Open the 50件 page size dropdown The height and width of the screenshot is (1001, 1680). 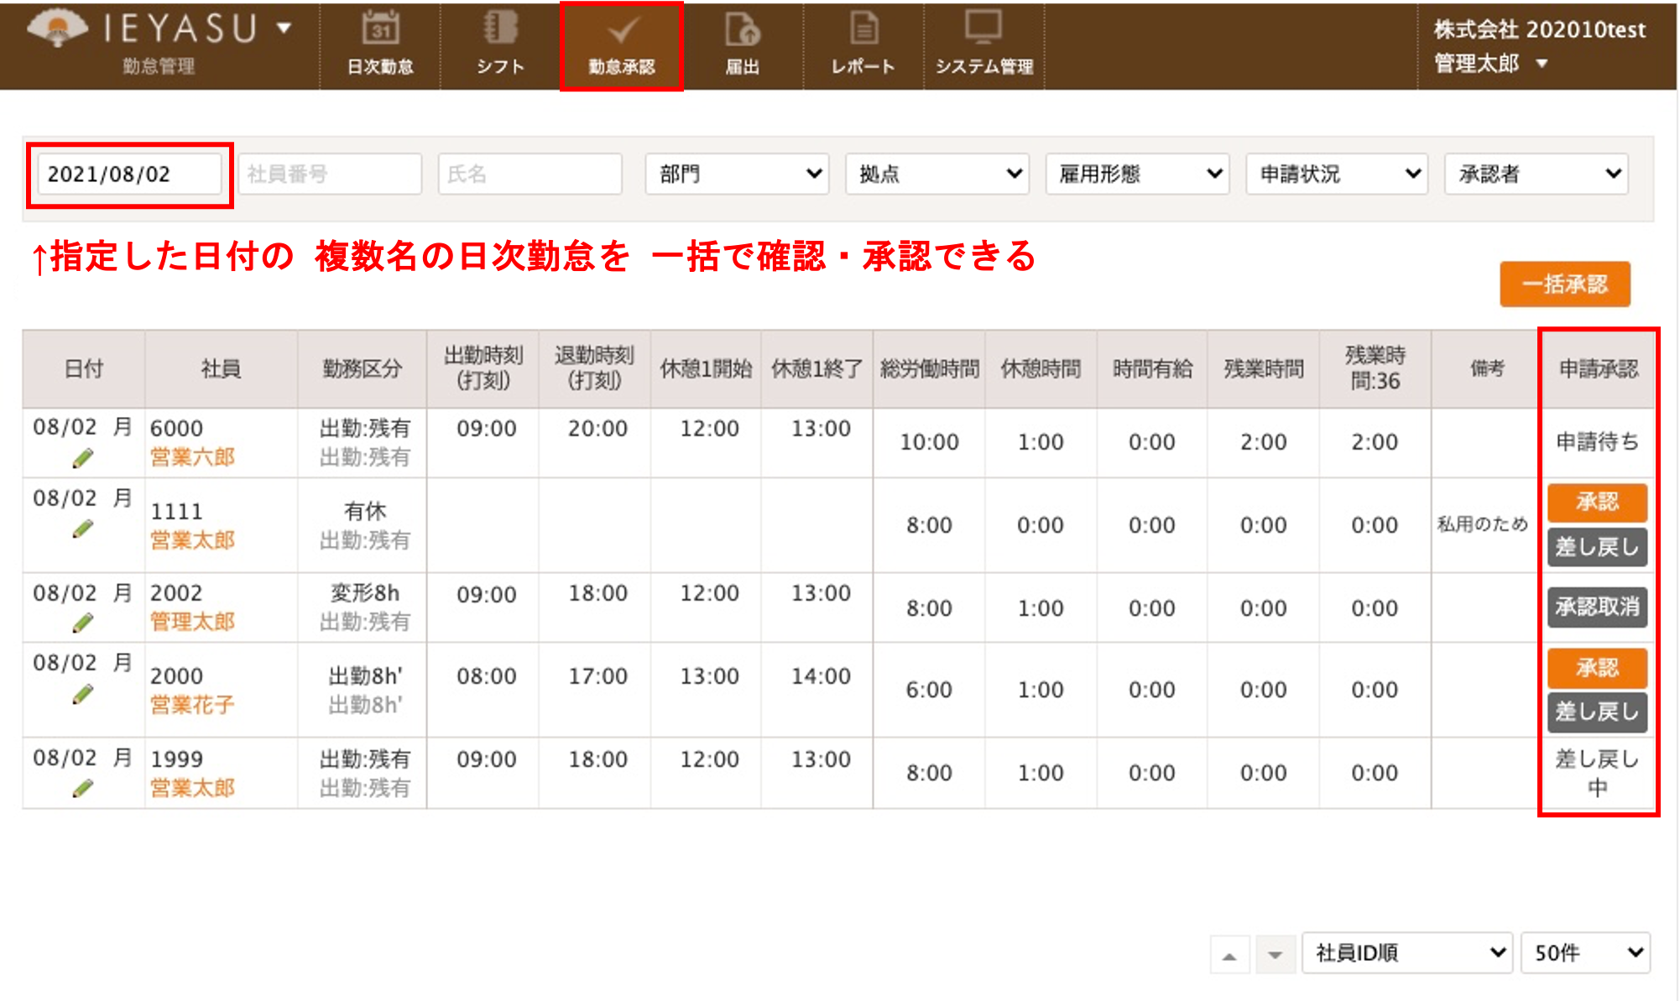(x=1585, y=952)
